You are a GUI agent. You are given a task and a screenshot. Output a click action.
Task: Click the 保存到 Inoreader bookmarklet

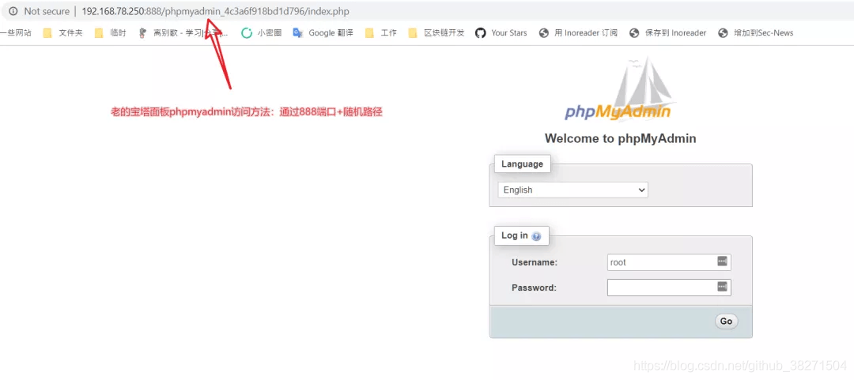[667, 32]
